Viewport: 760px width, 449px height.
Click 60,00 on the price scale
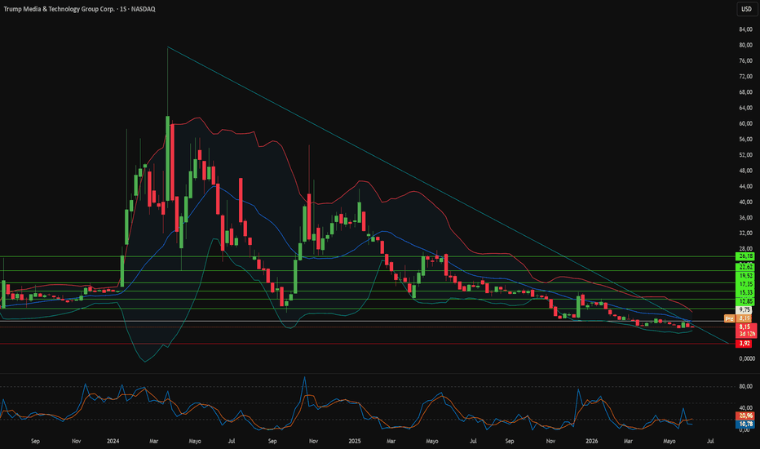point(745,124)
